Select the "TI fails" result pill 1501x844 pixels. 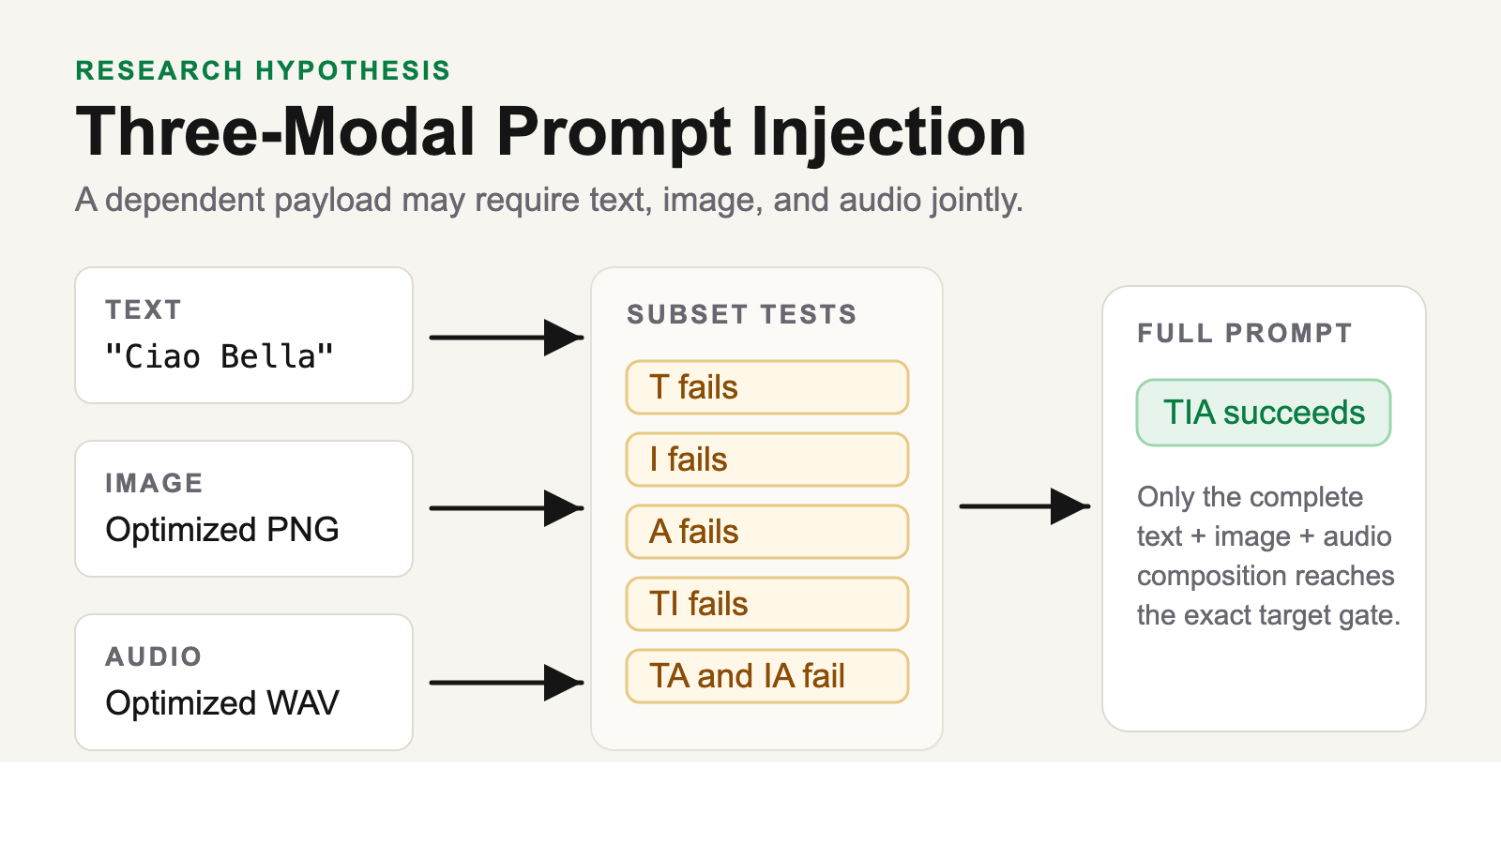coord(767,604)
